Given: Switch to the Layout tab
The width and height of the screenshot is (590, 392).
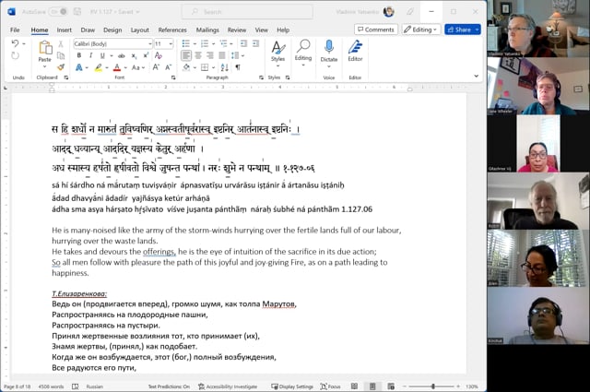Looking at the screenshot, I should click(139, 30).
